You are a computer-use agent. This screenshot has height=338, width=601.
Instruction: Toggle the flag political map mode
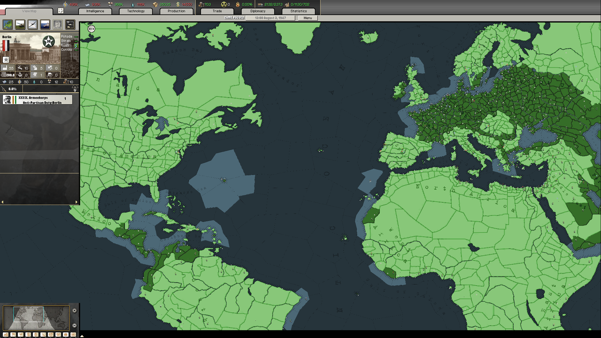point(13,335)
